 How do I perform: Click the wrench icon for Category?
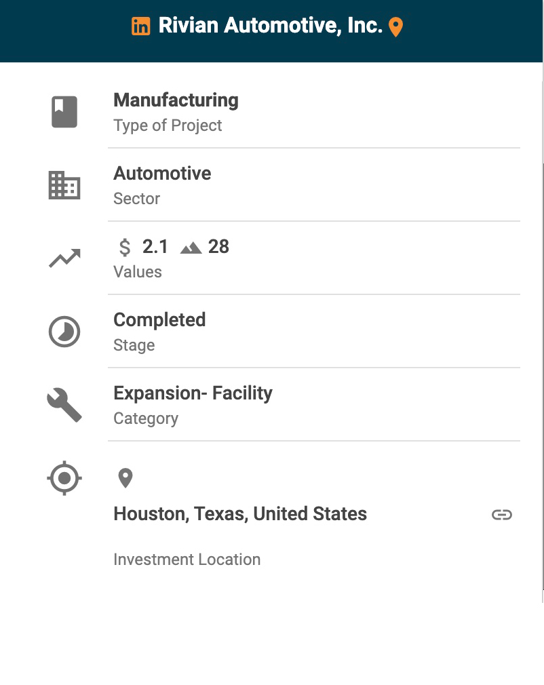coord(64,405)
